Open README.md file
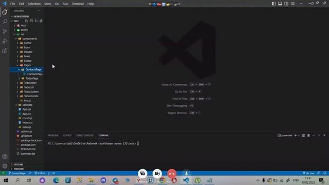This screenshot has height=185, width=329. point(27,149)
